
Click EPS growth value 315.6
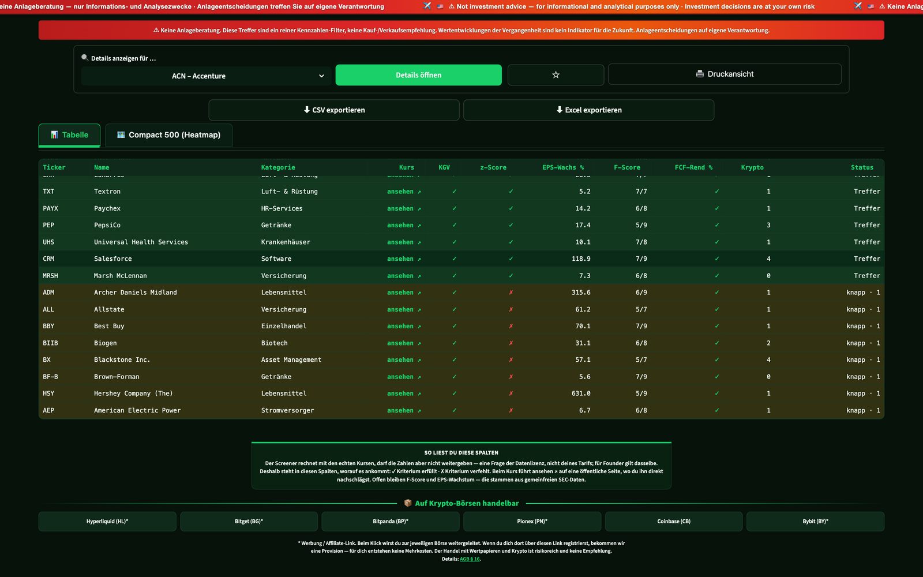[x=581, y=293]
